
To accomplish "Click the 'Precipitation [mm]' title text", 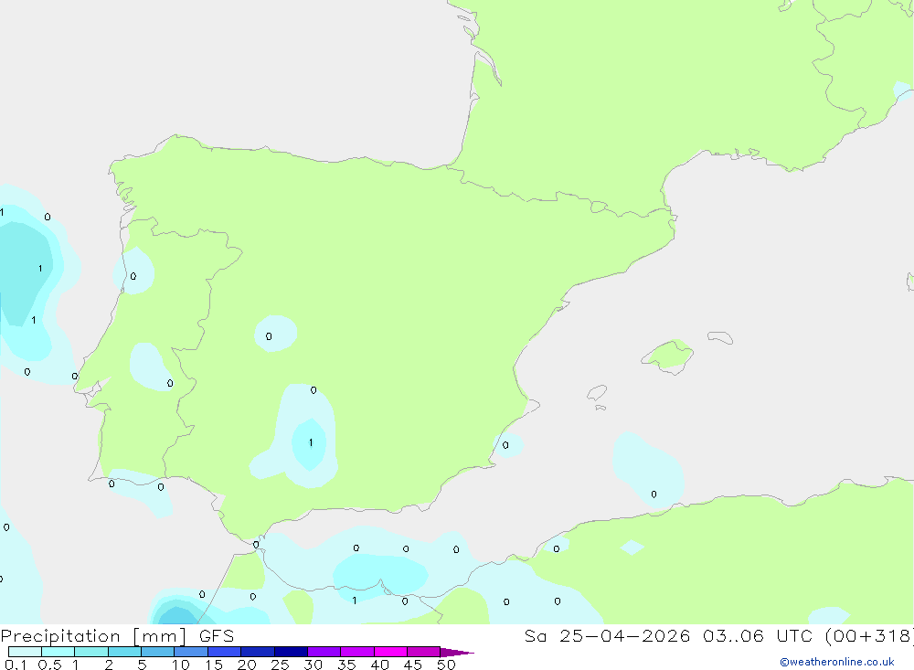I will pos(93,636).
